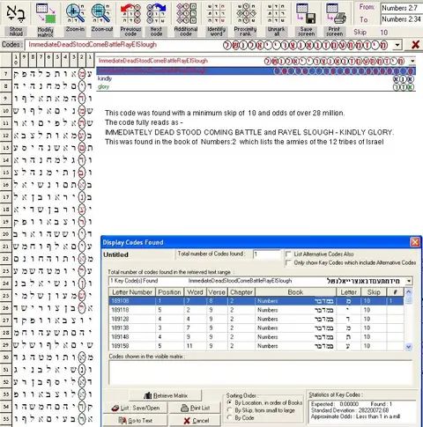
Task: Close the Display Codes Found dialog
Action: point(415,242)
